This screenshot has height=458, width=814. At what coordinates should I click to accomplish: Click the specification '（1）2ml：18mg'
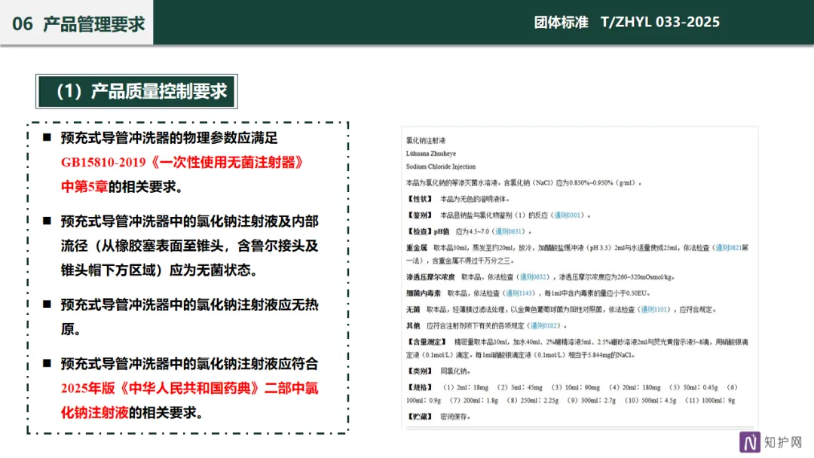(465, 387)
